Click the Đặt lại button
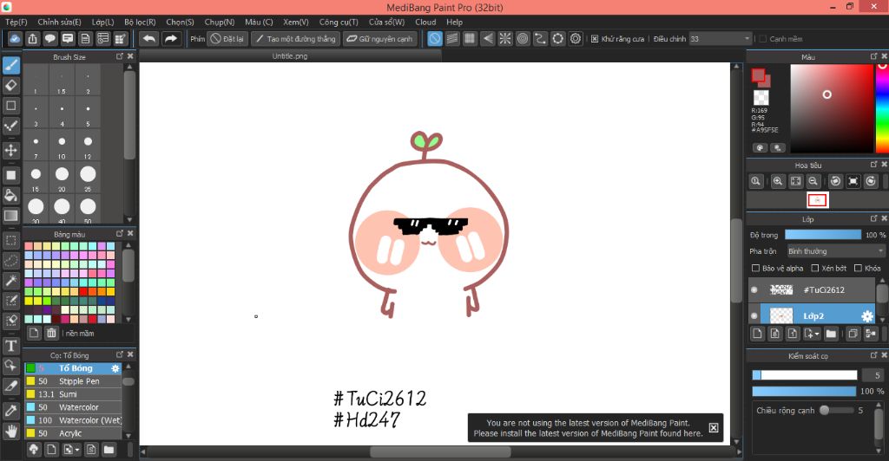Screen dimensions: 889x461 [227, 38]
